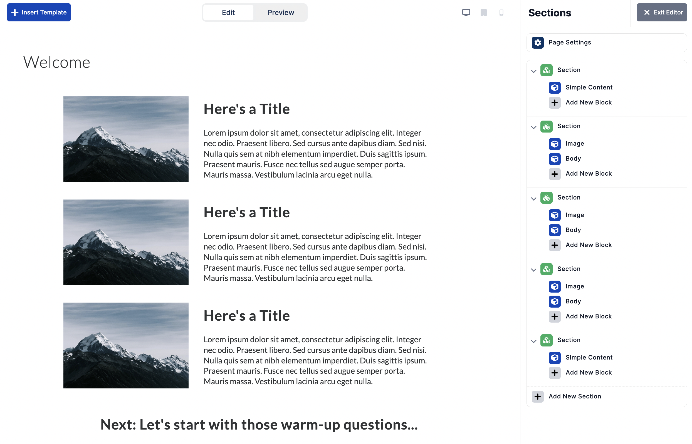Collapse the last Section chevron
Viewport: 692px width, 444px height.
(x=533, y=341)
